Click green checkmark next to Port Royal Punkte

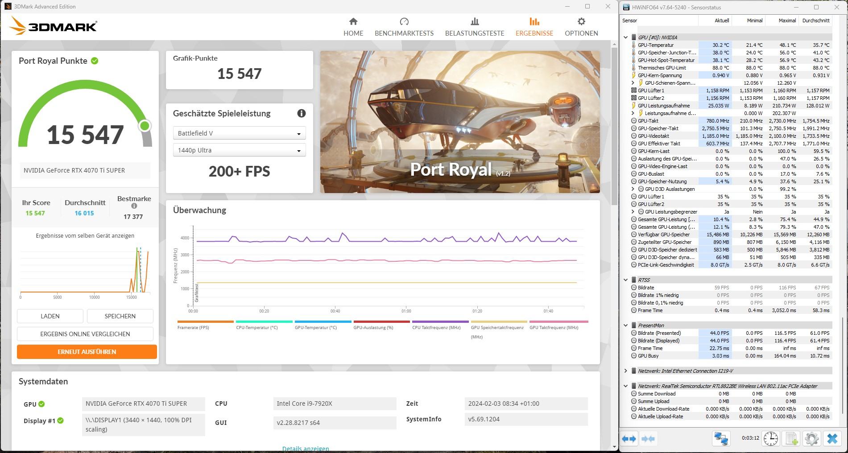point(95,61)
